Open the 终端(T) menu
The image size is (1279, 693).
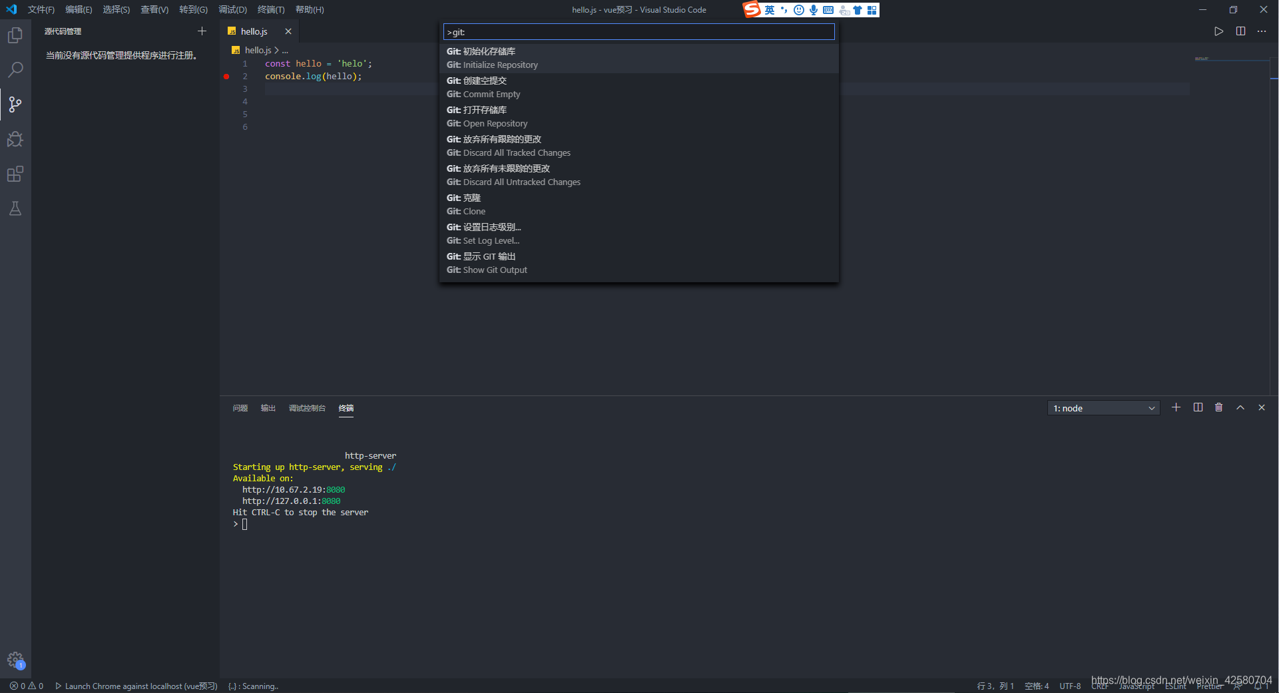coord(271,9)
